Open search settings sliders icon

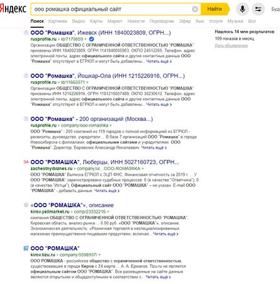click(x=258, y=9)
